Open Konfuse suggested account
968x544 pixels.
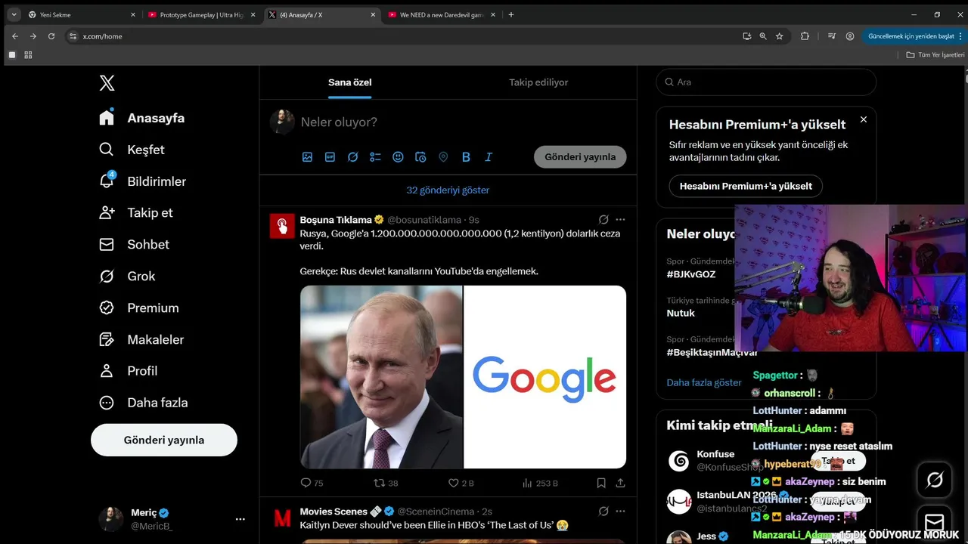[715, 454]
